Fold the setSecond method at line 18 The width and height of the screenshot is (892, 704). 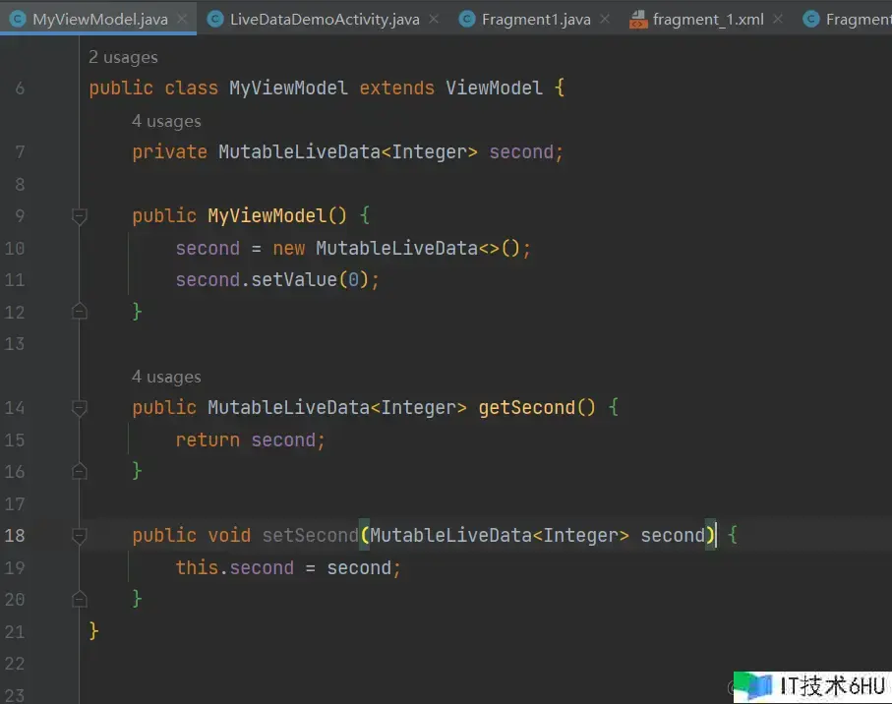coord(80,536)
